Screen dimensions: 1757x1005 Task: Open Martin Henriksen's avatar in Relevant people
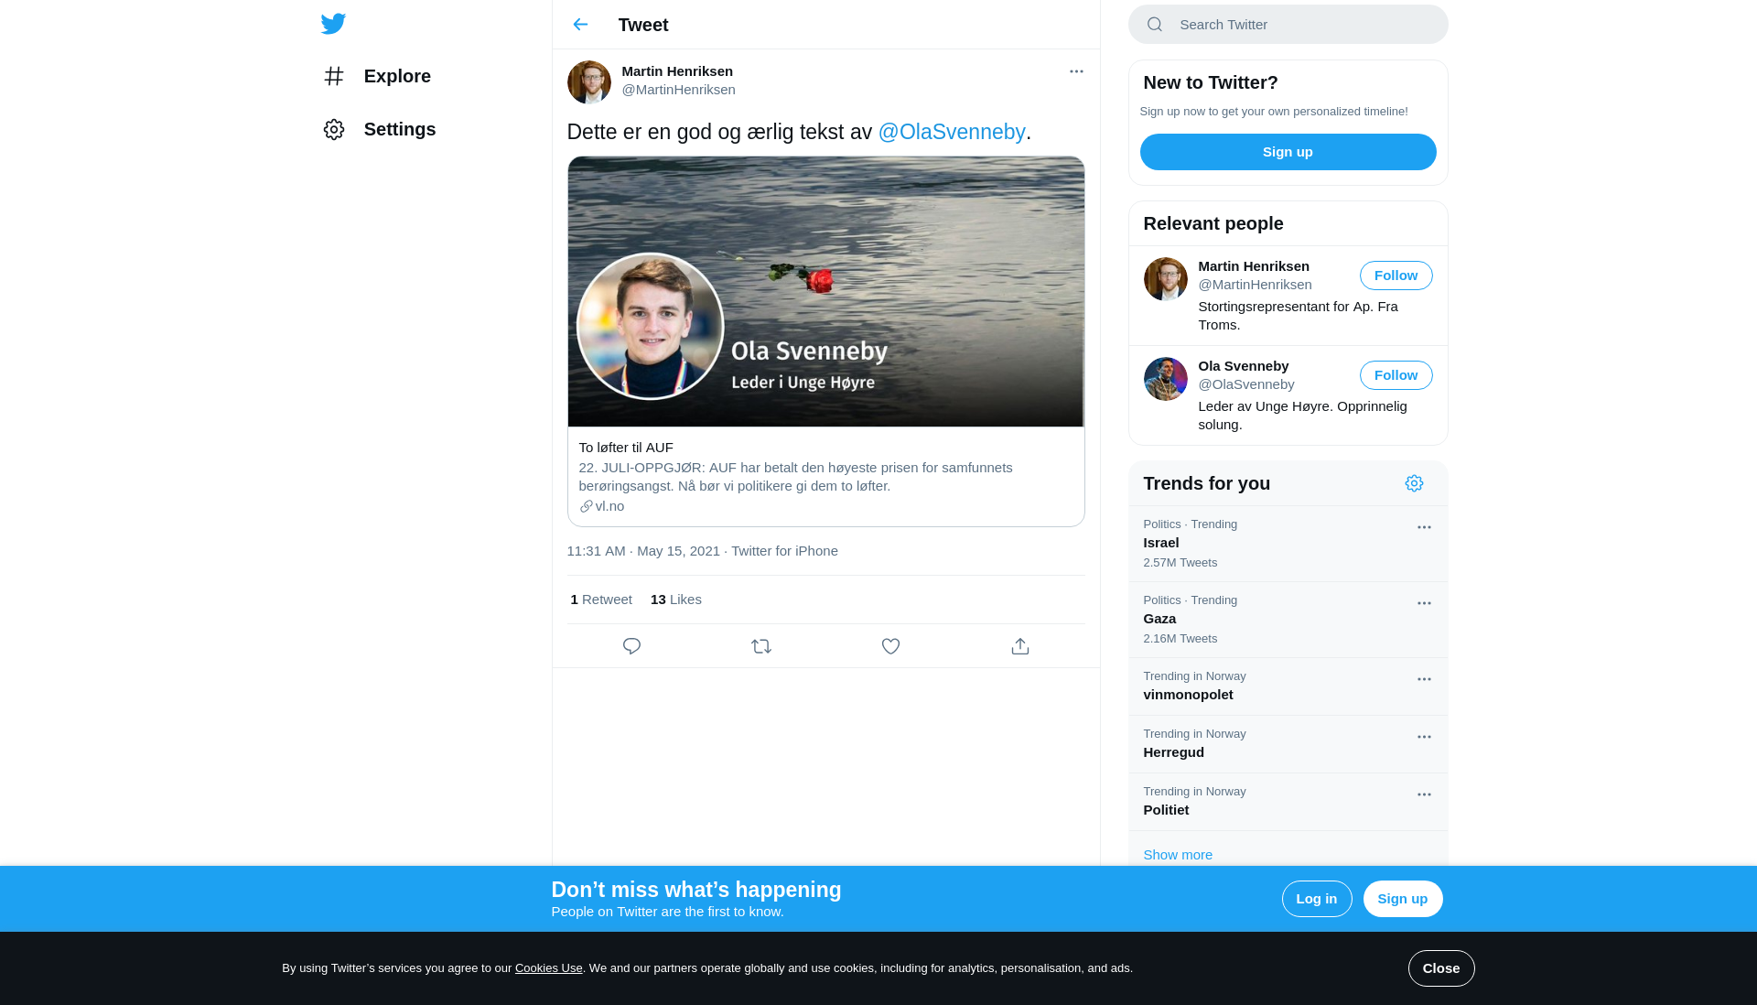1166,279
